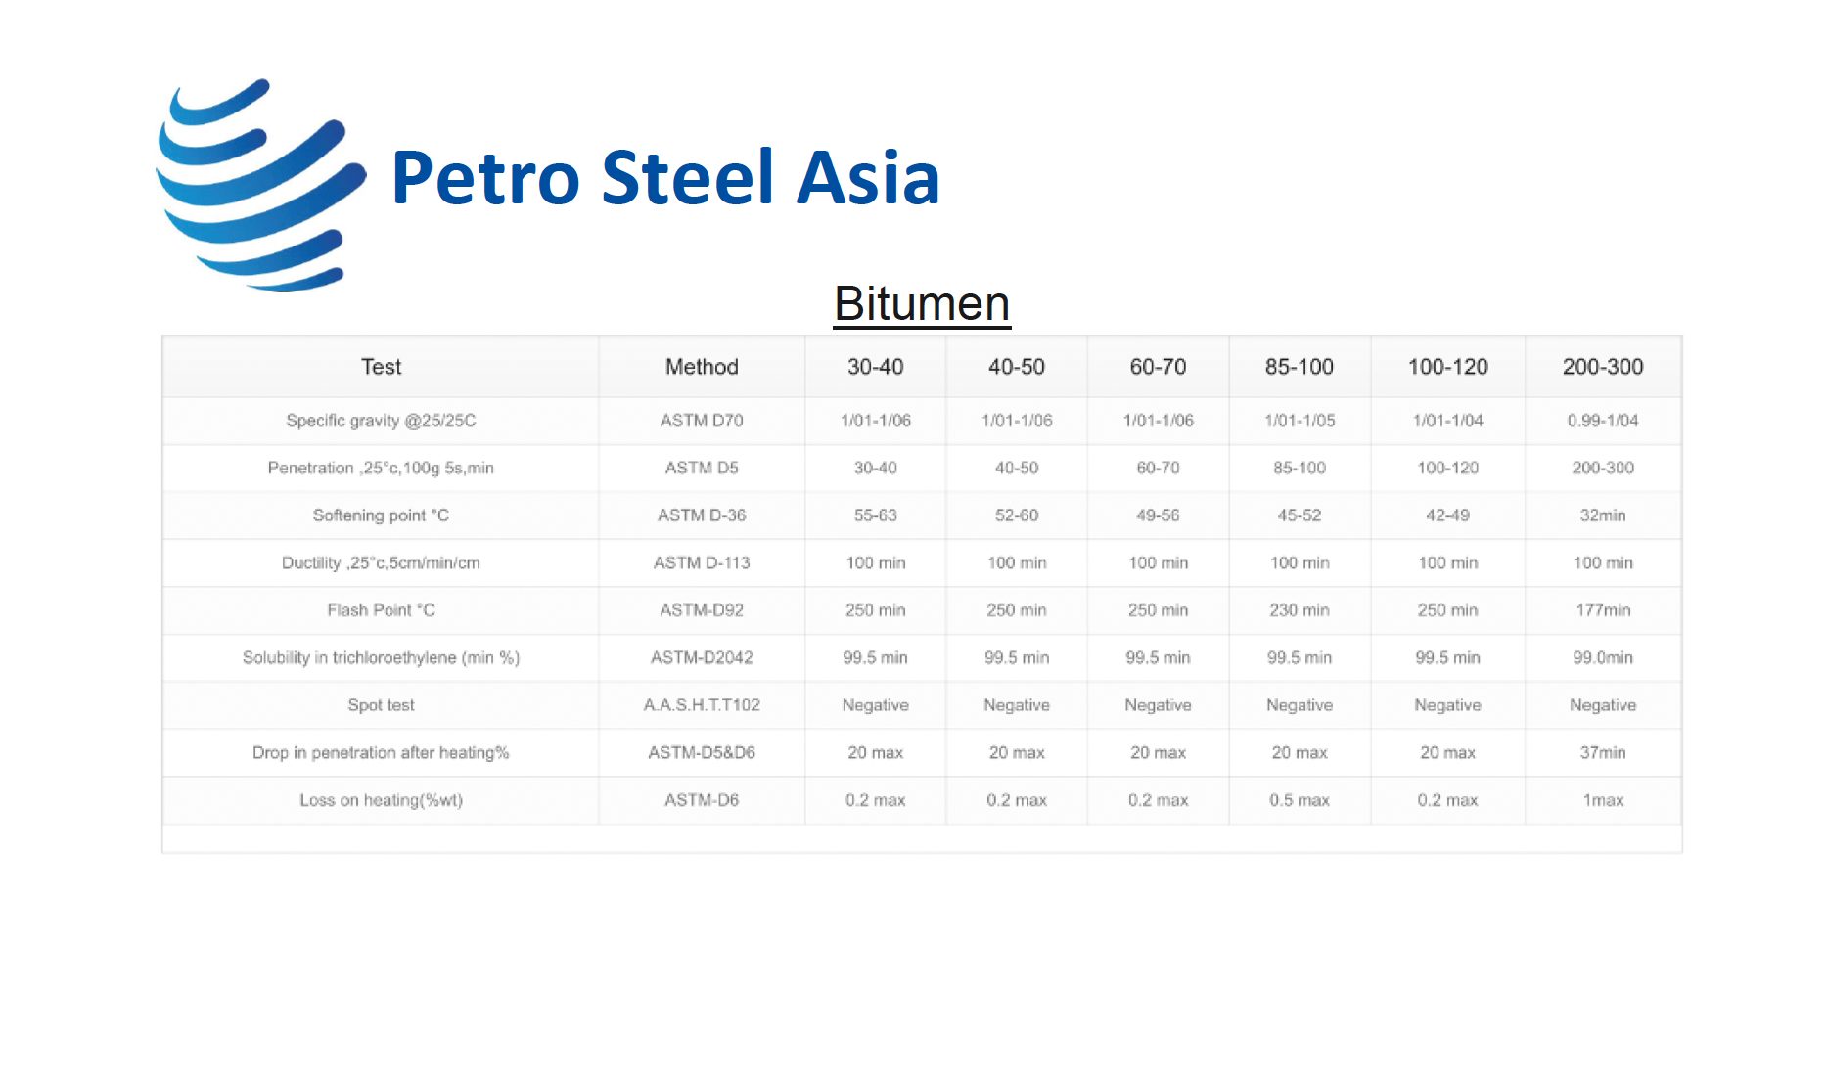The image size is (1826, 1074).
Task: Select the Test column header
Action: pos(381,367)
